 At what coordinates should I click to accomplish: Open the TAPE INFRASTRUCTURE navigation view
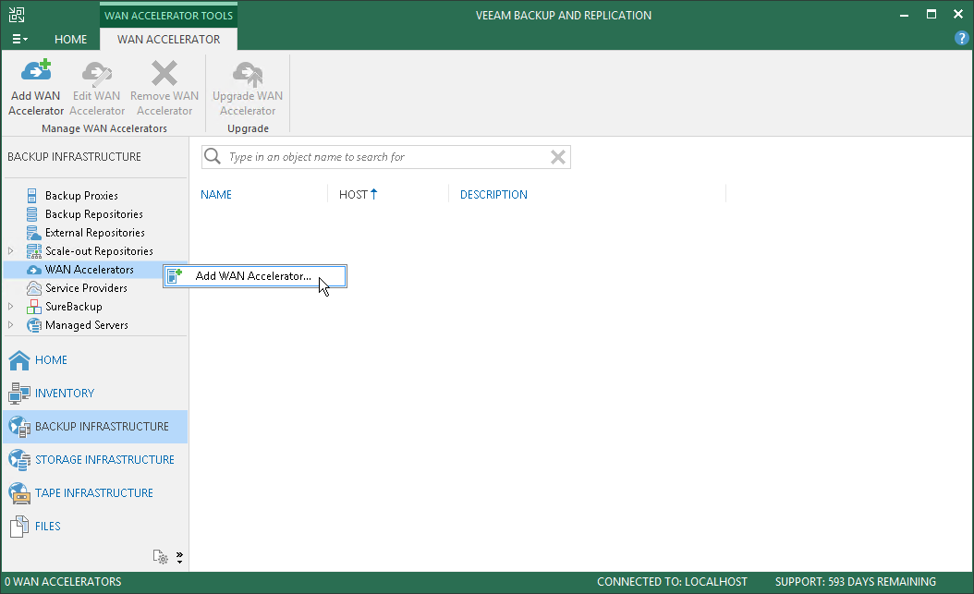coord(96,492)
